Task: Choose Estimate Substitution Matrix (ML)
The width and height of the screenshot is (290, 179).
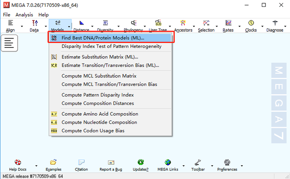Action: tap(110, 57)
